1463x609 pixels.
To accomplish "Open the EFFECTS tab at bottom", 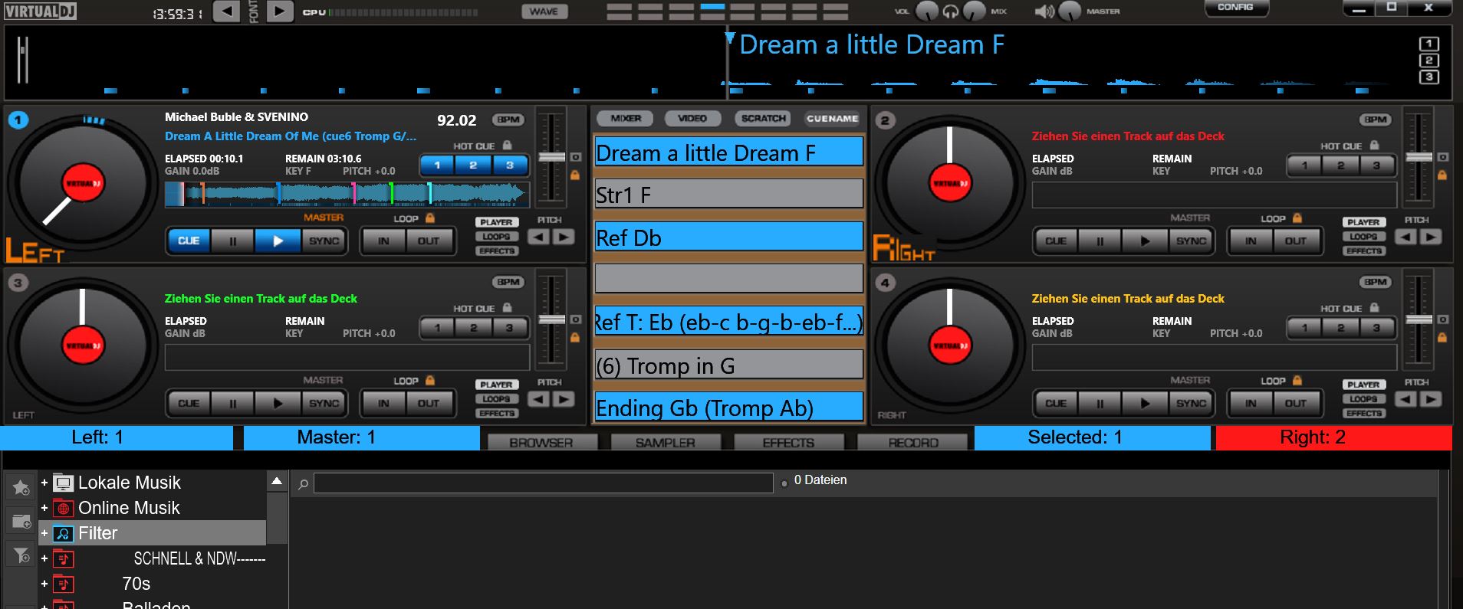I will pyautogui.click(x=788, y=442).
